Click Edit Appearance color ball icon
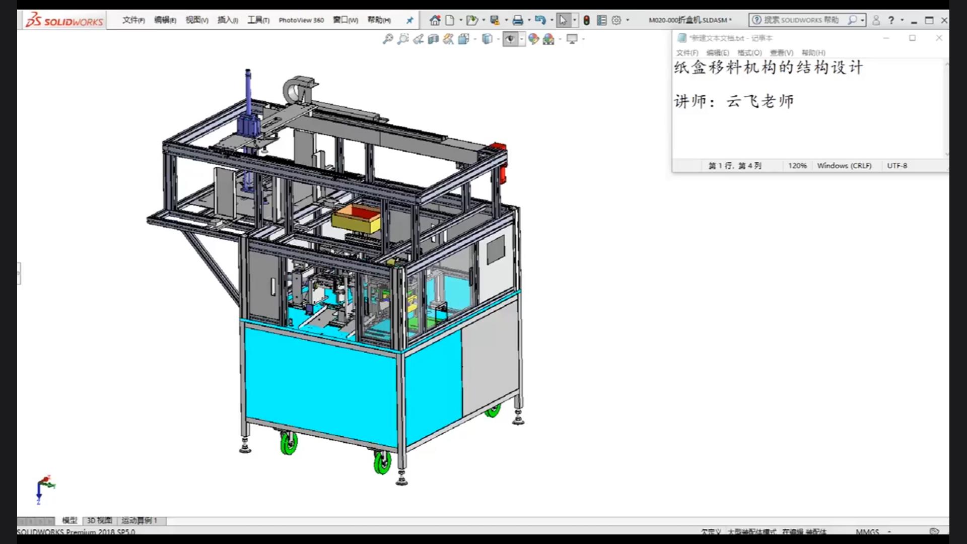This screenshot has height=544, width=967. coord(533,39)
